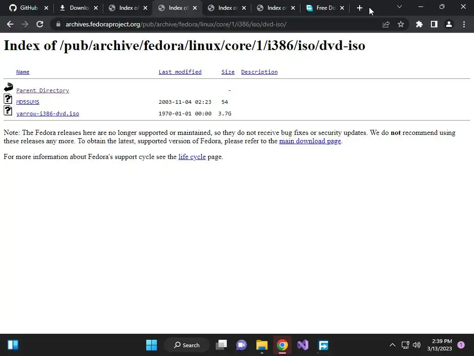Screen dimensions: 474x356
Task: Sort listing by Size
Action: point(228,72)
